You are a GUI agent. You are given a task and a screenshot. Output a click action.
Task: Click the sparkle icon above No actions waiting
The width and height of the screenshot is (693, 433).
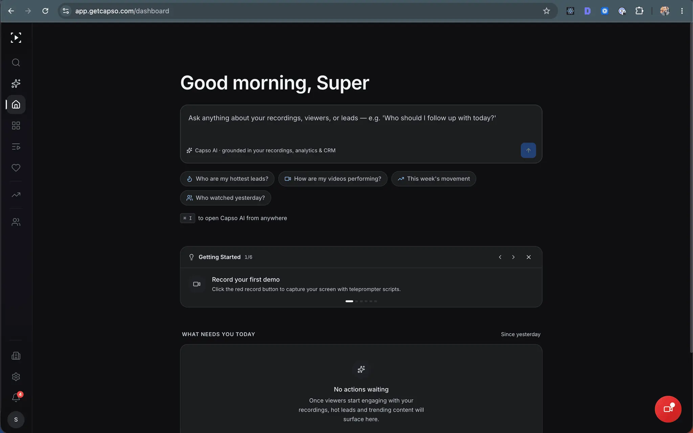pyautogui.click(x=361, y=369)
